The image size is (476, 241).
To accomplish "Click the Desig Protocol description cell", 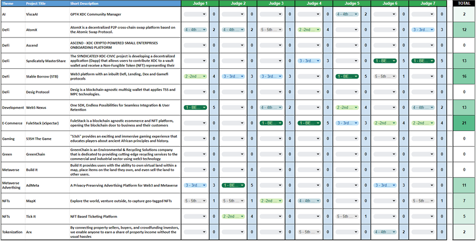I will (x=123, y=92).
